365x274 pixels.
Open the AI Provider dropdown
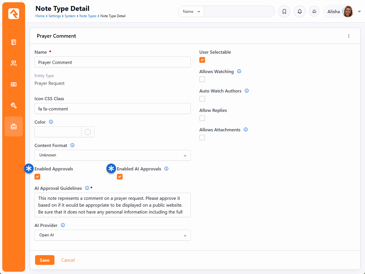112,235
